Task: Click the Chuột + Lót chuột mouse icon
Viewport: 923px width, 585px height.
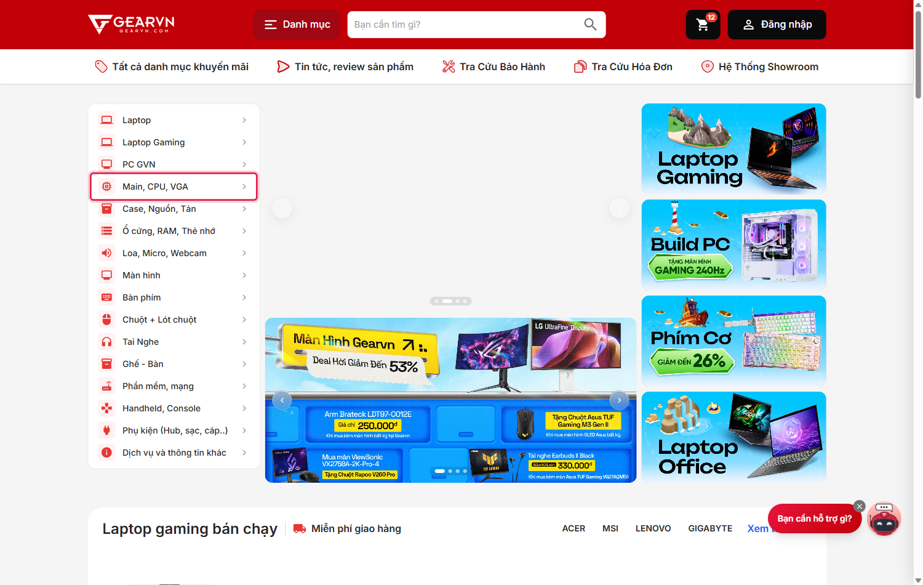Action: point(106,320)
